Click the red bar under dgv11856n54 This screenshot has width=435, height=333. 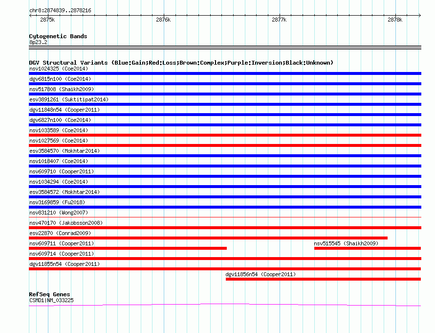pyautogui.click(x=324, y=279)
